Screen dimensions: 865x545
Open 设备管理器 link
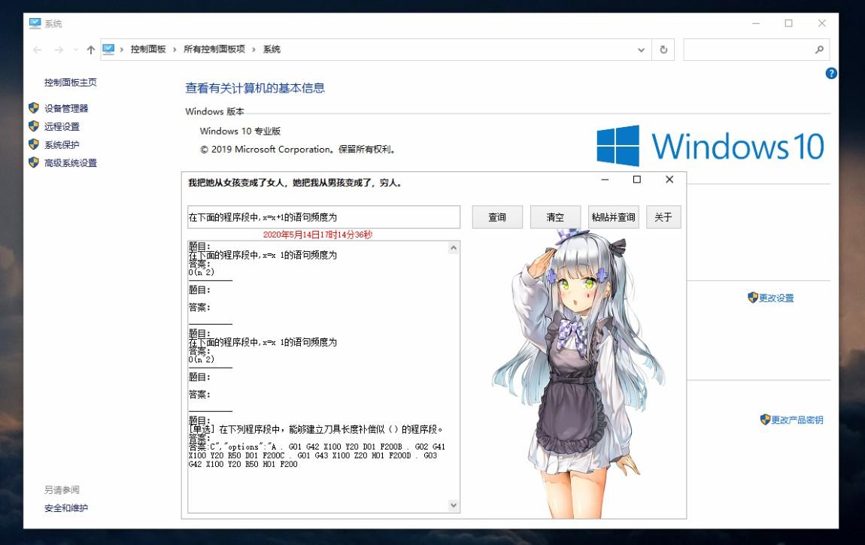[66, 108]
